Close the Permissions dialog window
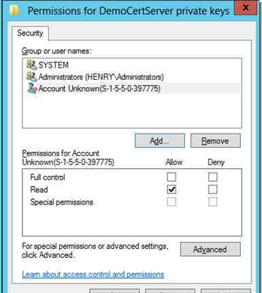Viewport: 262px width, 293px height. 246,7
